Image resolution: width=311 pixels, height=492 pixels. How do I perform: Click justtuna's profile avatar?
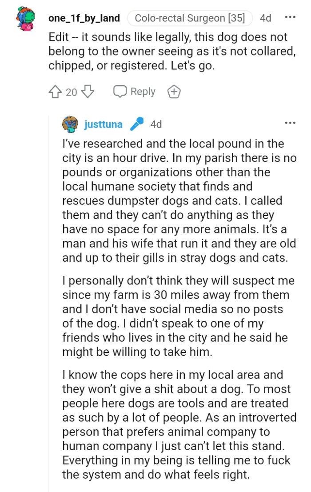pos(71,124)
